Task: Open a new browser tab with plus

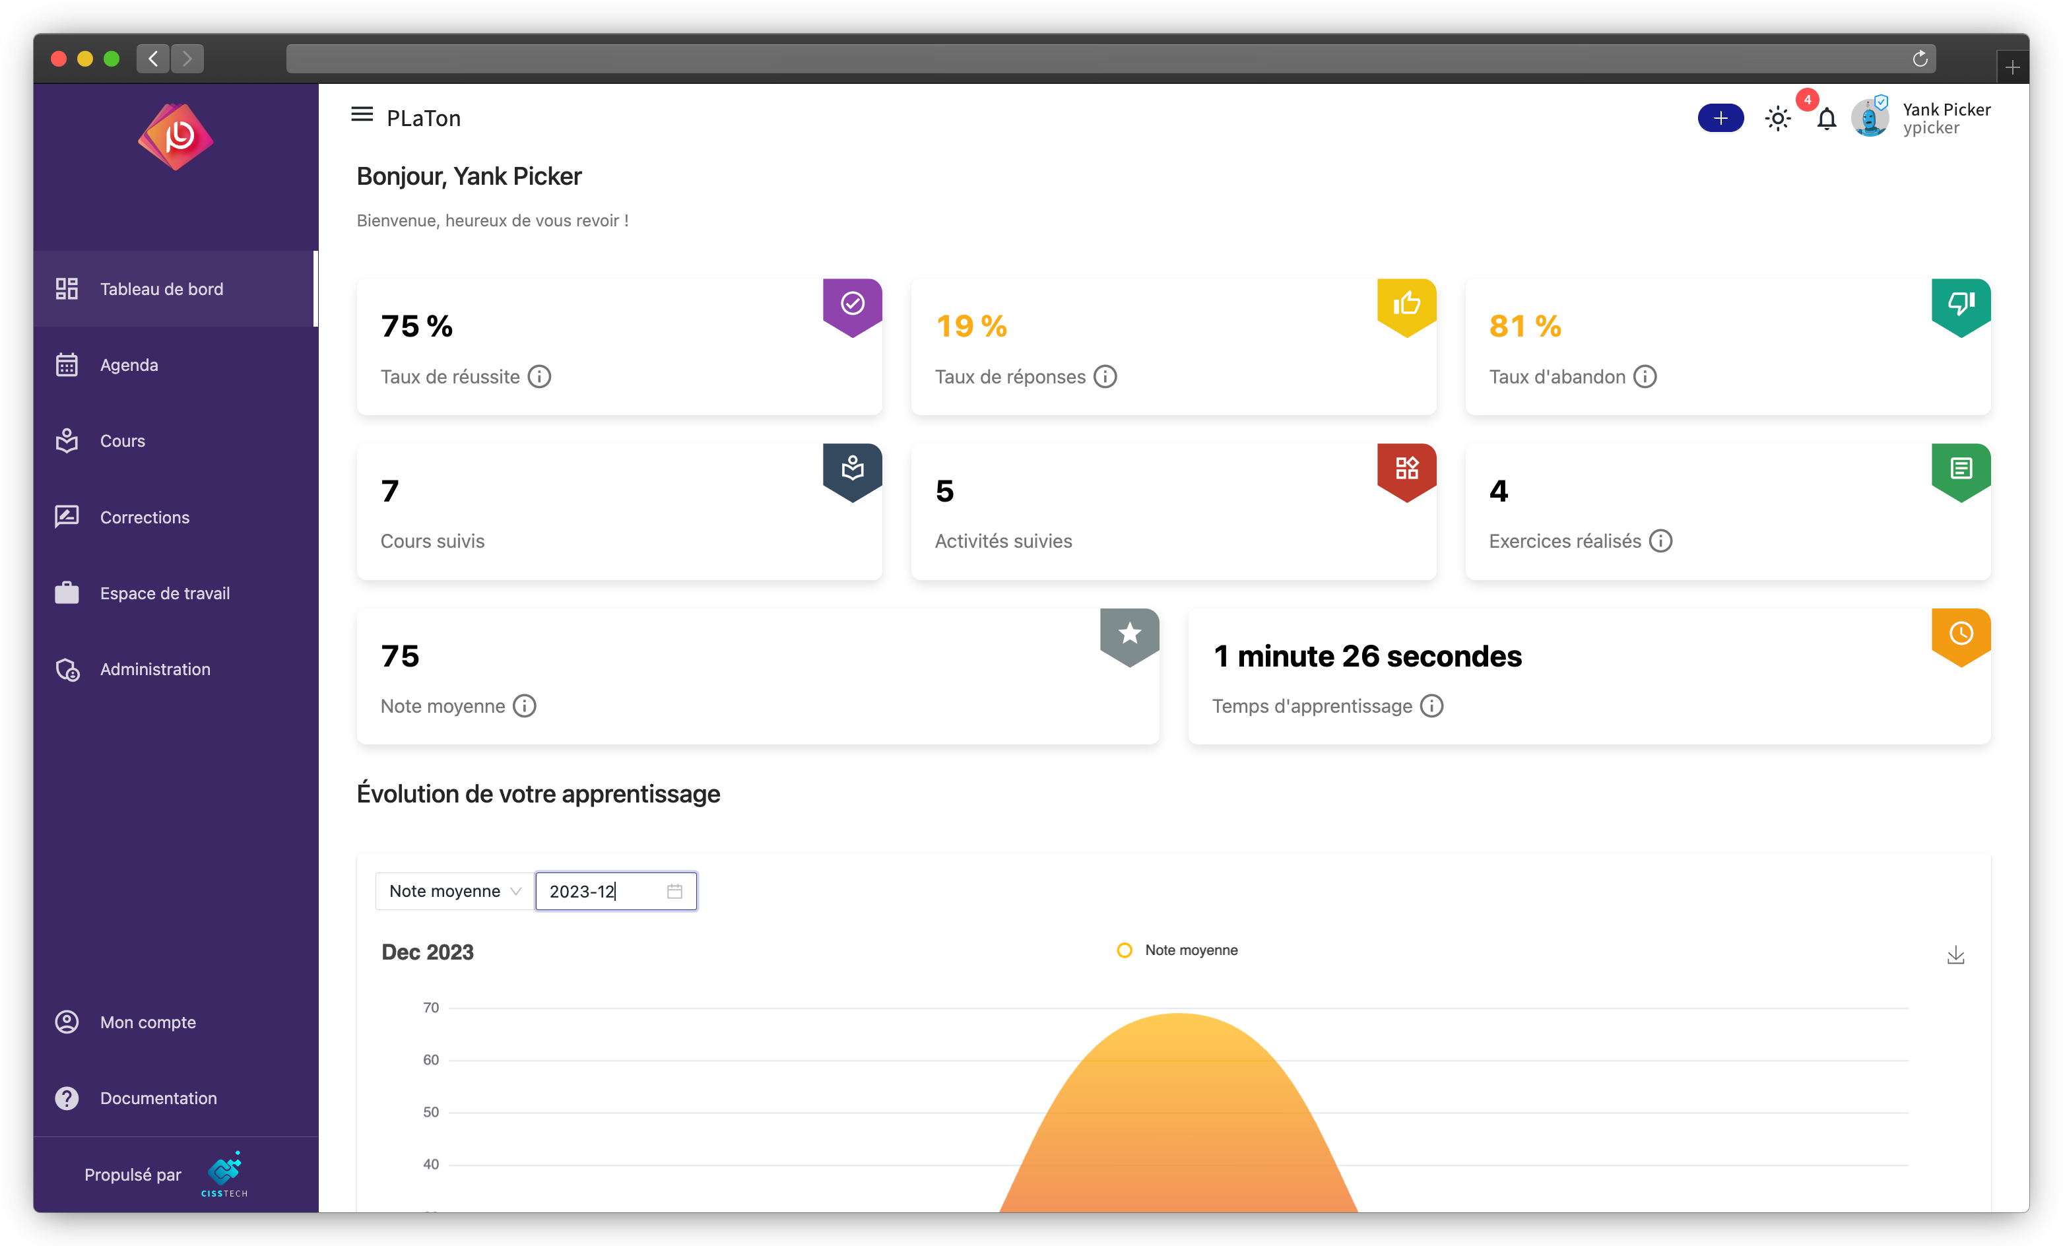Action: (x=2013, y=67)
